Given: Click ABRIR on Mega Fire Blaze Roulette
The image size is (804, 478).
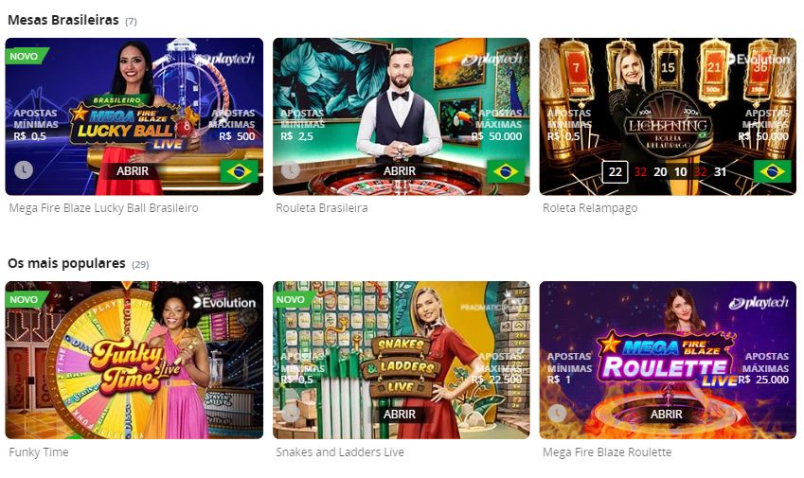Looking at the screenshot, I should [666, 414].
